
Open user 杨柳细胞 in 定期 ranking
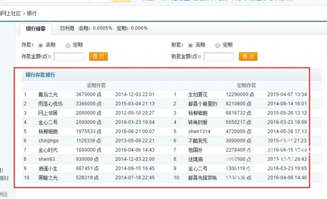[x=198, y=113]
